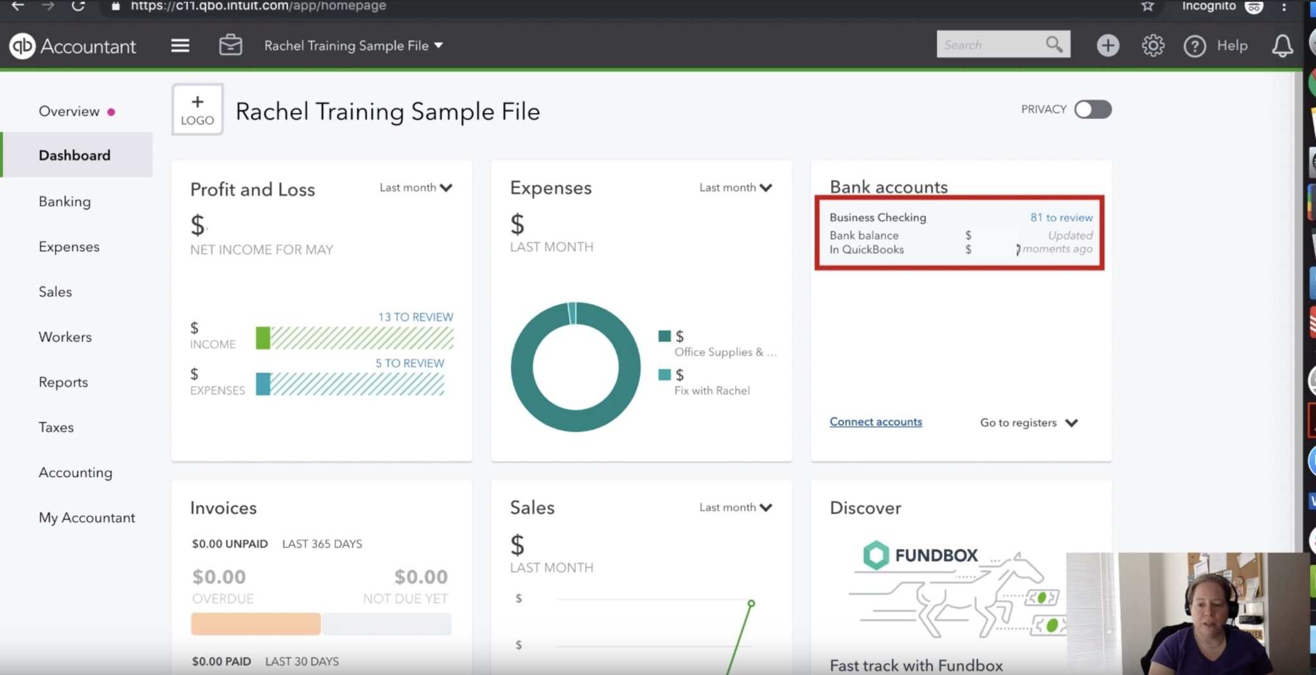Image resolution: width=1316 pixels, height=675 pixels.
Task: Open the accountant toolbox briefcase icon
Action: pos(230,46)
